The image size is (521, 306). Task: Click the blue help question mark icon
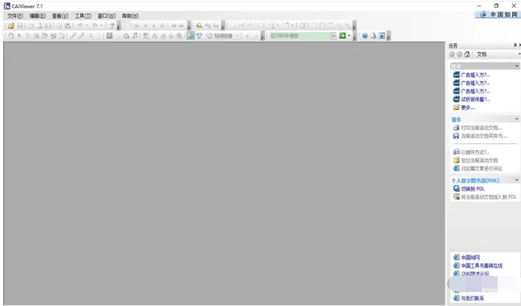(364, 36)
